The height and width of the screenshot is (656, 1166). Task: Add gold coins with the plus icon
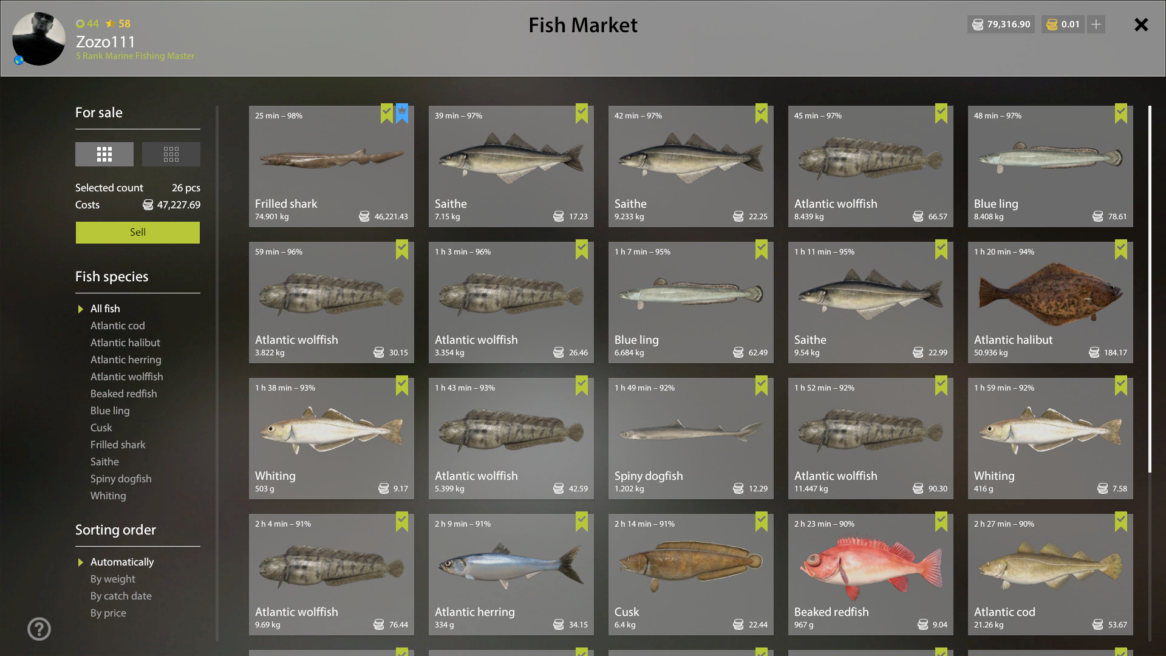[x=1096, y=24]
